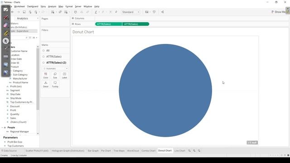Click second ATTR(Sales) pill on Rows

click(x=135, y=24)
